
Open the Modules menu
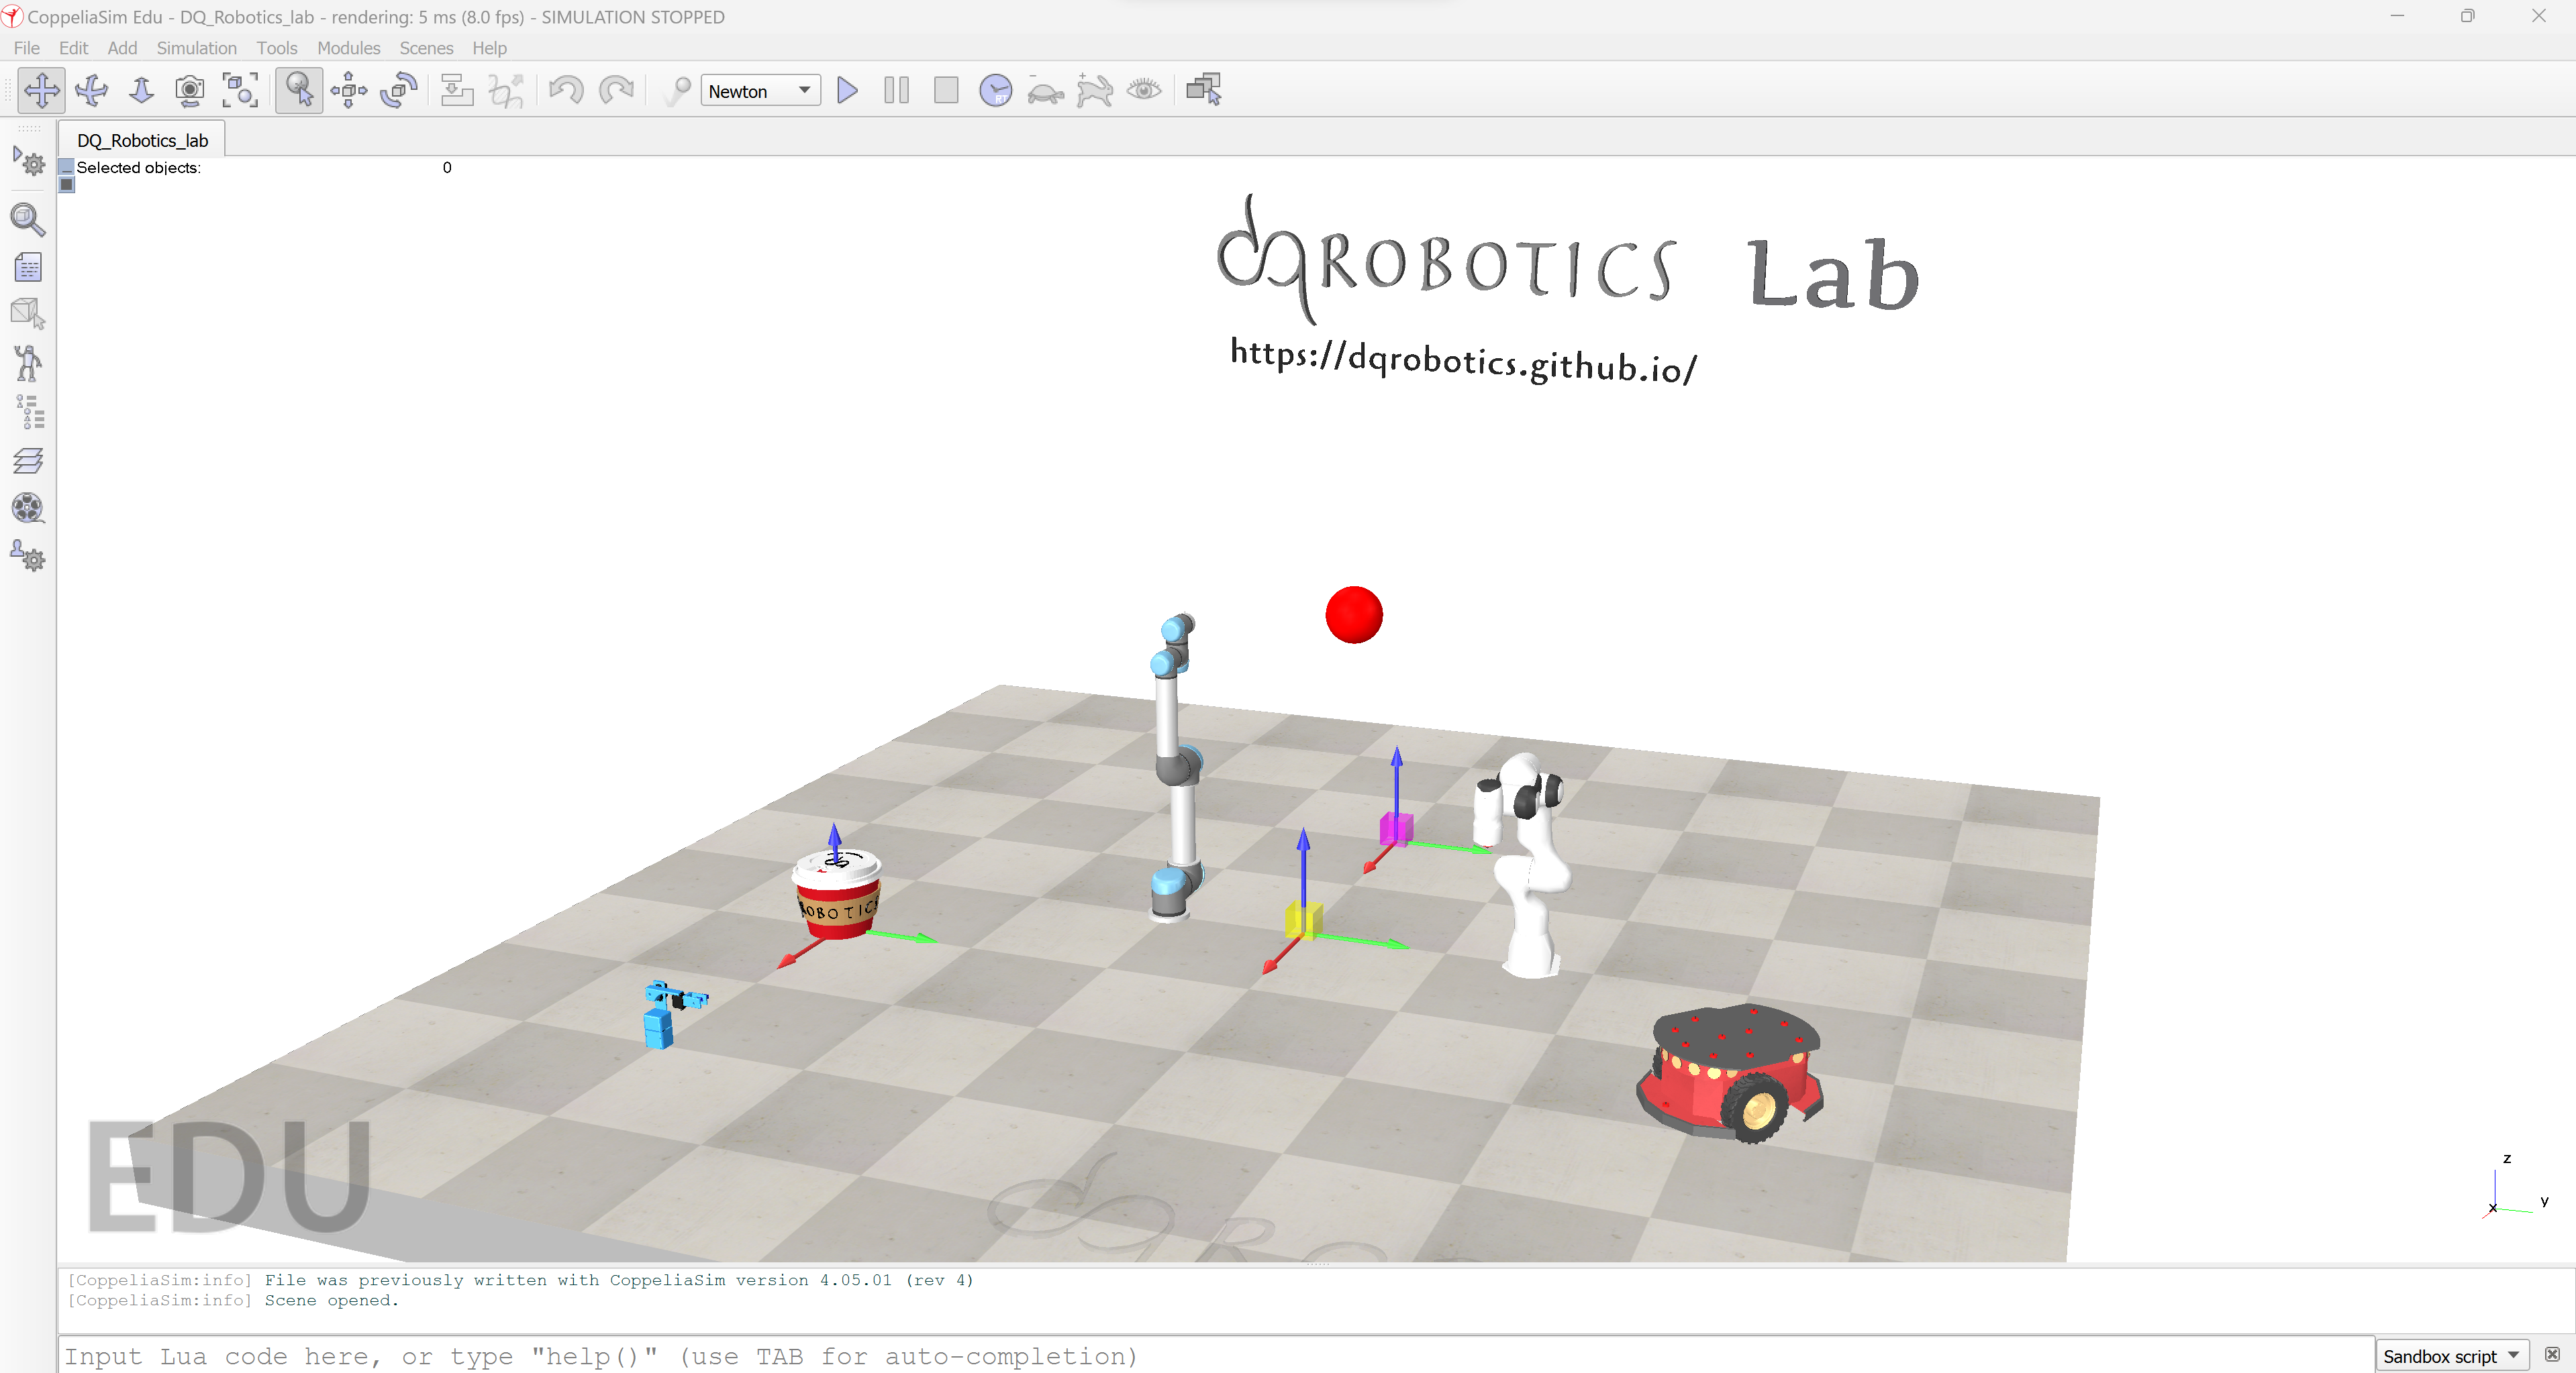(x=348, y=48)
